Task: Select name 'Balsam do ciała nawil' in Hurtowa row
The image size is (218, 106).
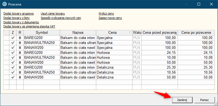Action: click(78, 63)
